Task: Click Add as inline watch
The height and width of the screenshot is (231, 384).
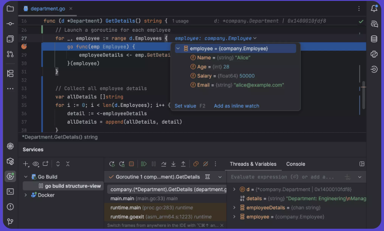Action: click(x=236, y=106)
